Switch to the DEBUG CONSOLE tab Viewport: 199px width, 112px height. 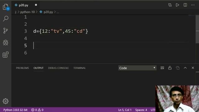[x=58, y=68]
